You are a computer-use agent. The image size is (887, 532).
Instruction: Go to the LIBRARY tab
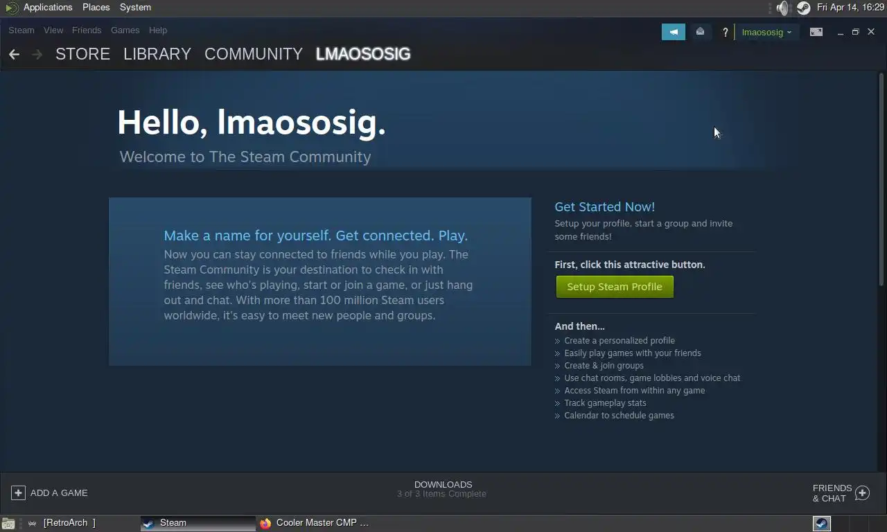157,54
